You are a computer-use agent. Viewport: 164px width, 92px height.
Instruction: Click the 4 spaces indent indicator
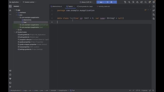(x=145, y=90)
